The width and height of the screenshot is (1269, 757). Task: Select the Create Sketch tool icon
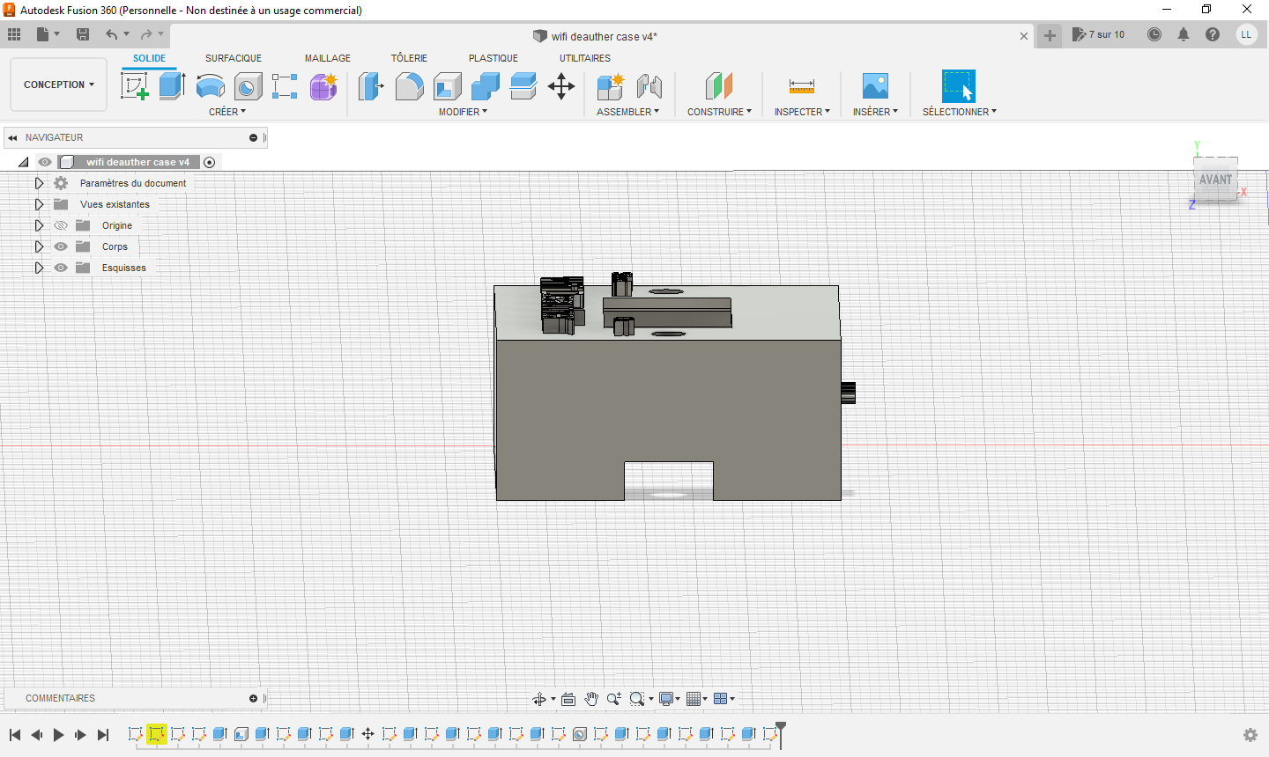(134, 86)
